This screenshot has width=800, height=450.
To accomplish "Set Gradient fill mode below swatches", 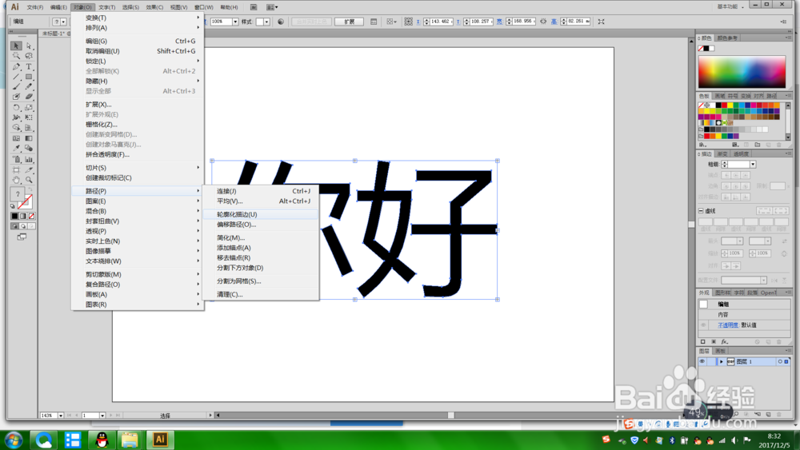I will (23, 216).
